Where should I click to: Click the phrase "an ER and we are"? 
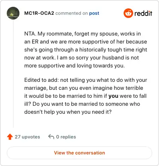click(x=45, y=41)
